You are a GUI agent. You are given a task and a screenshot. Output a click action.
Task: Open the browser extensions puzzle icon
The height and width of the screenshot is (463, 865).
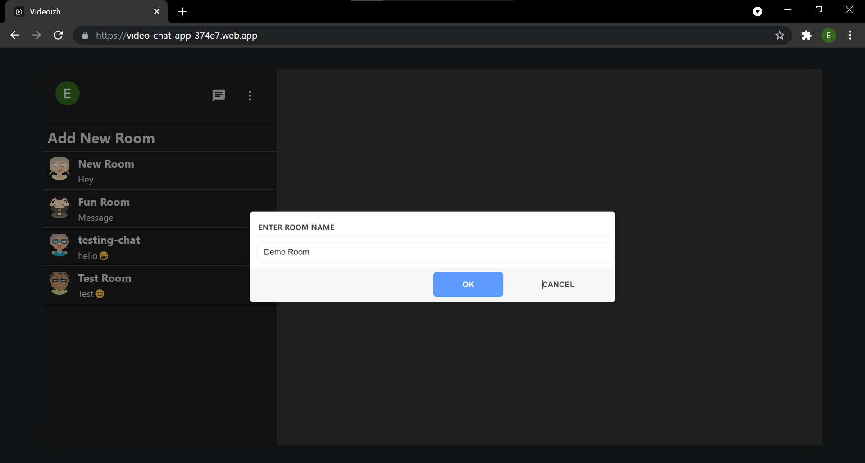807,35
